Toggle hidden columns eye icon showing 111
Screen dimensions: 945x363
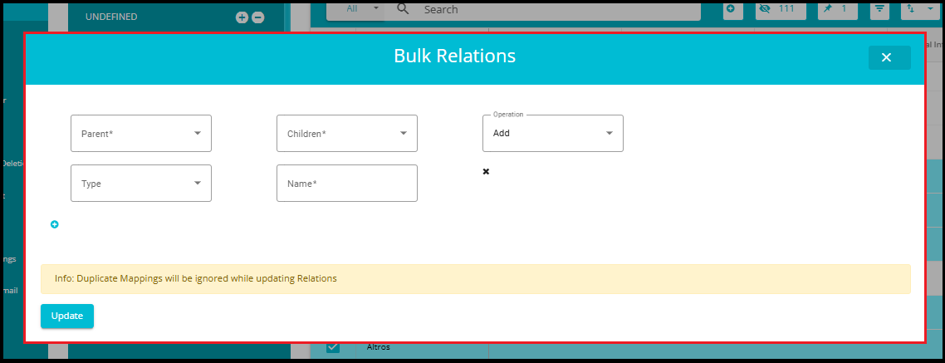[x=781, y=9]
